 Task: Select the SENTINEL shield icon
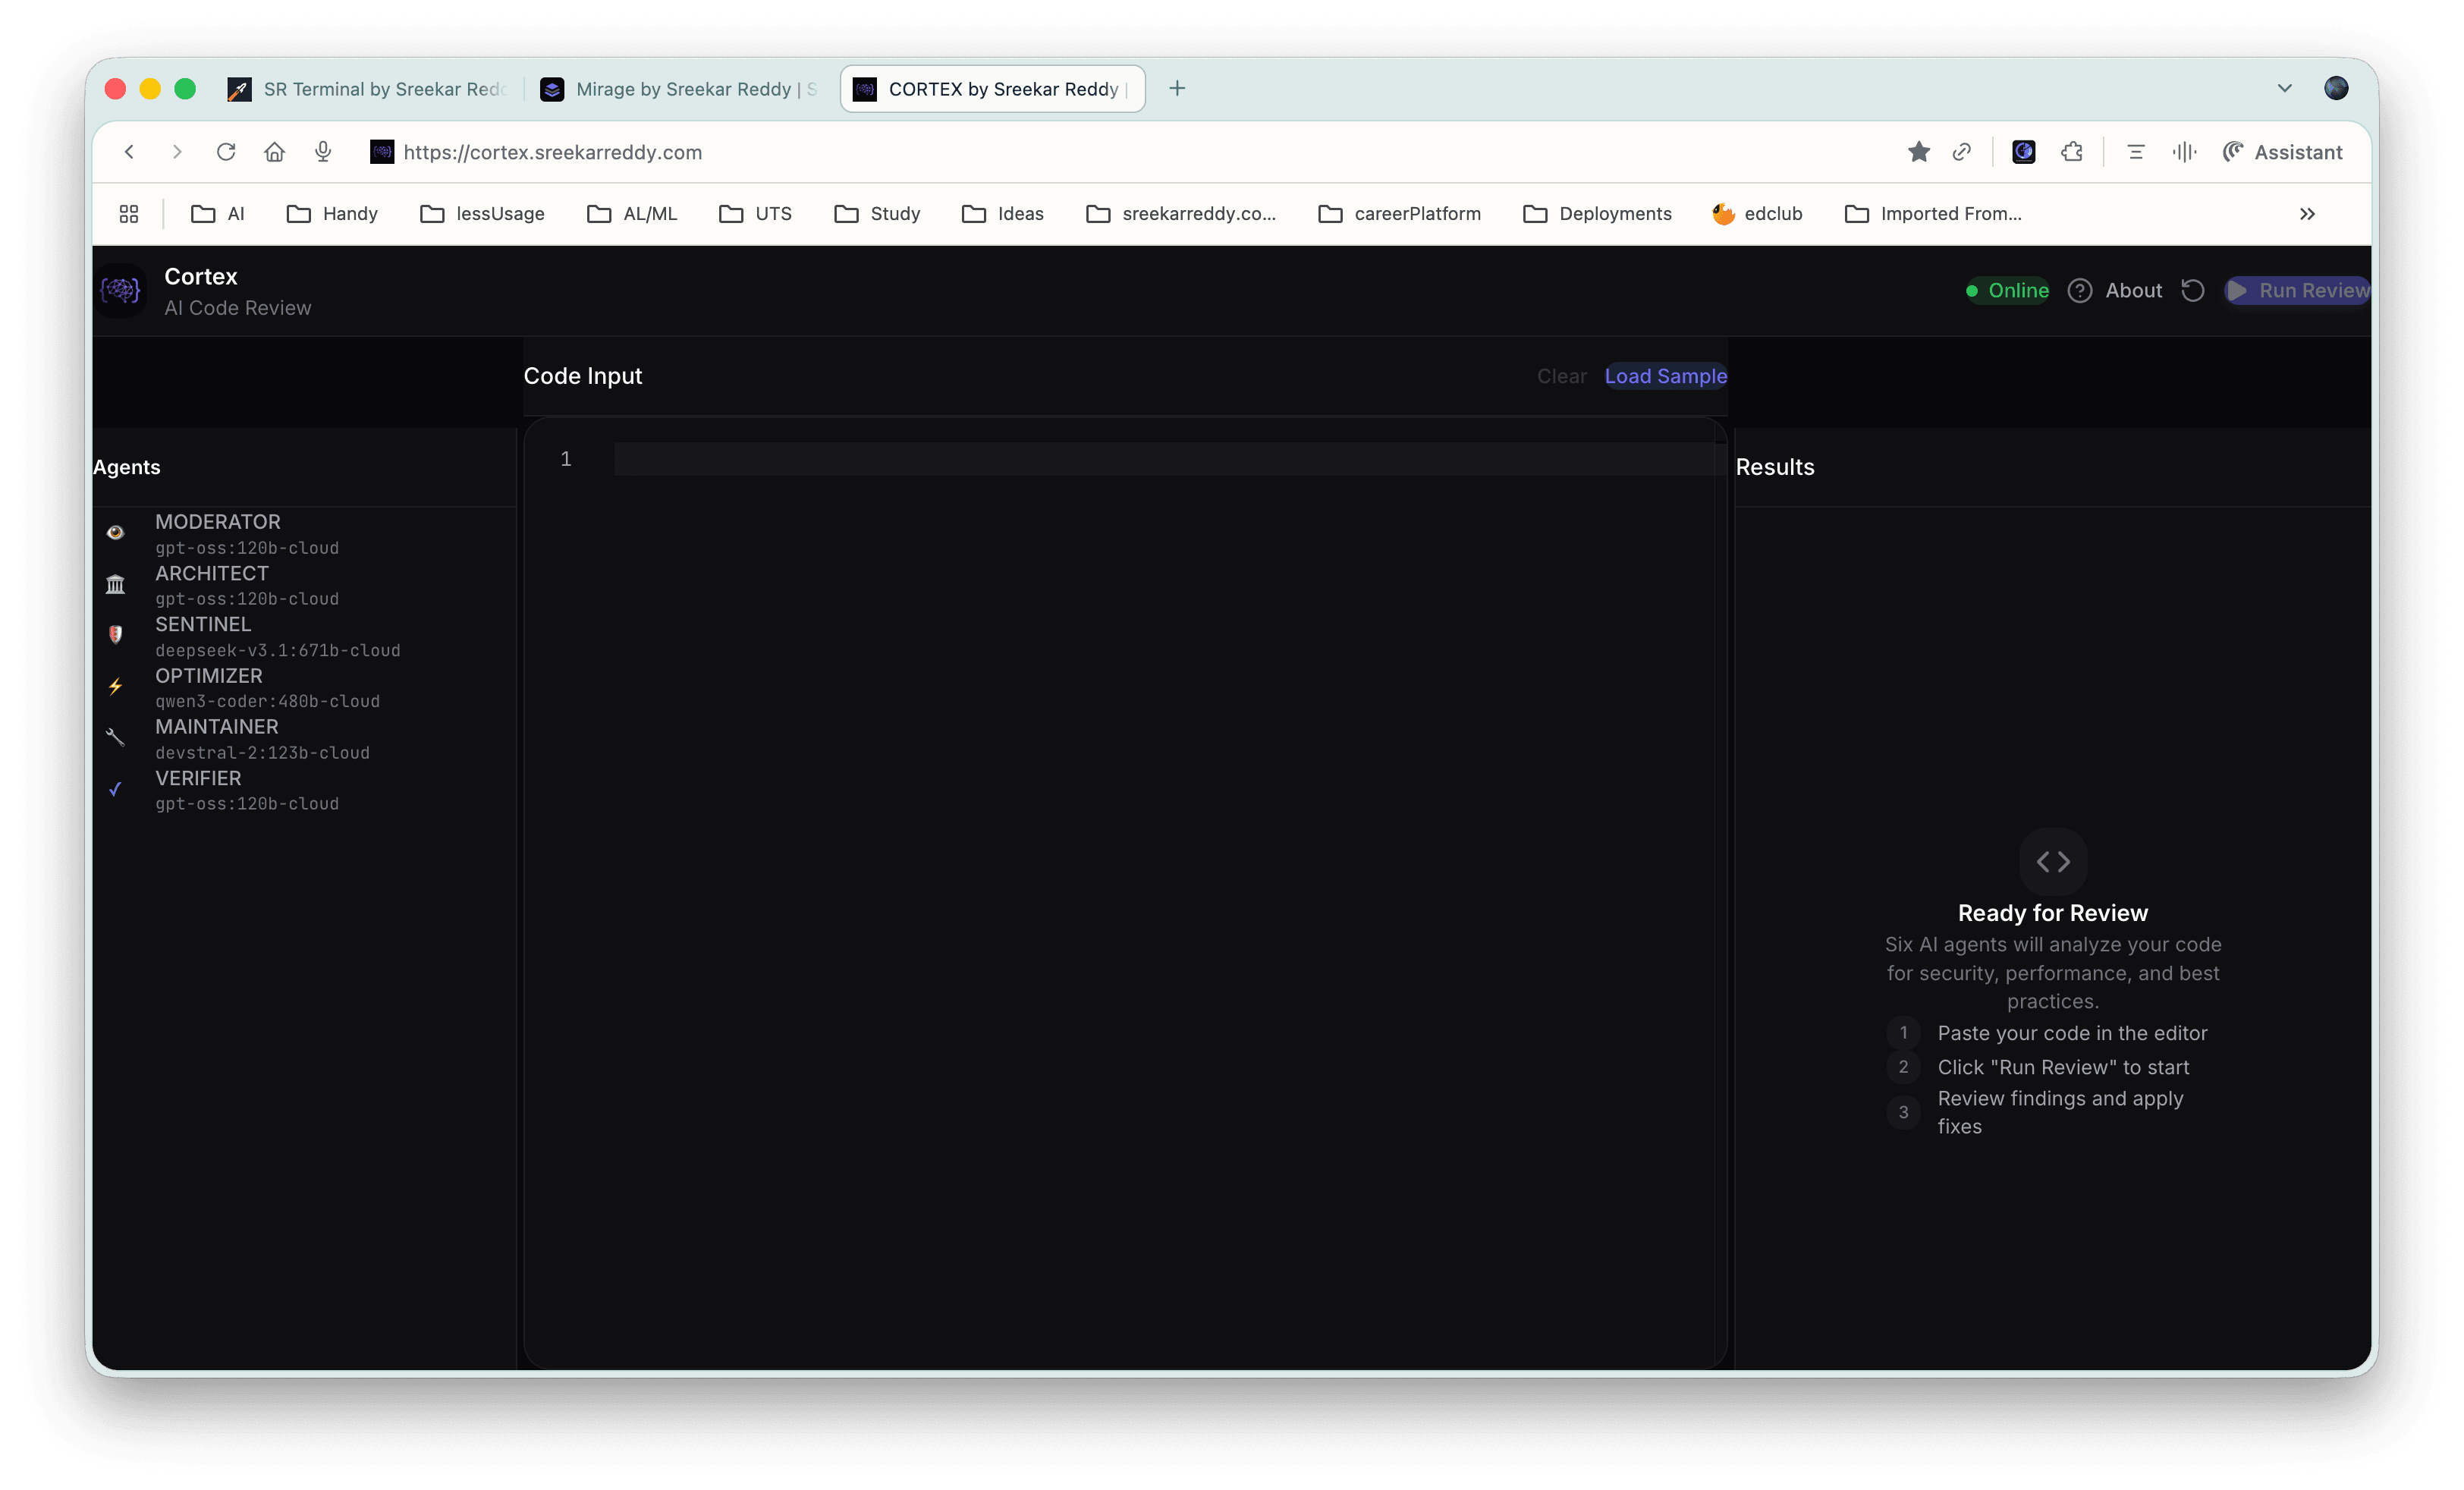[116, 635]
